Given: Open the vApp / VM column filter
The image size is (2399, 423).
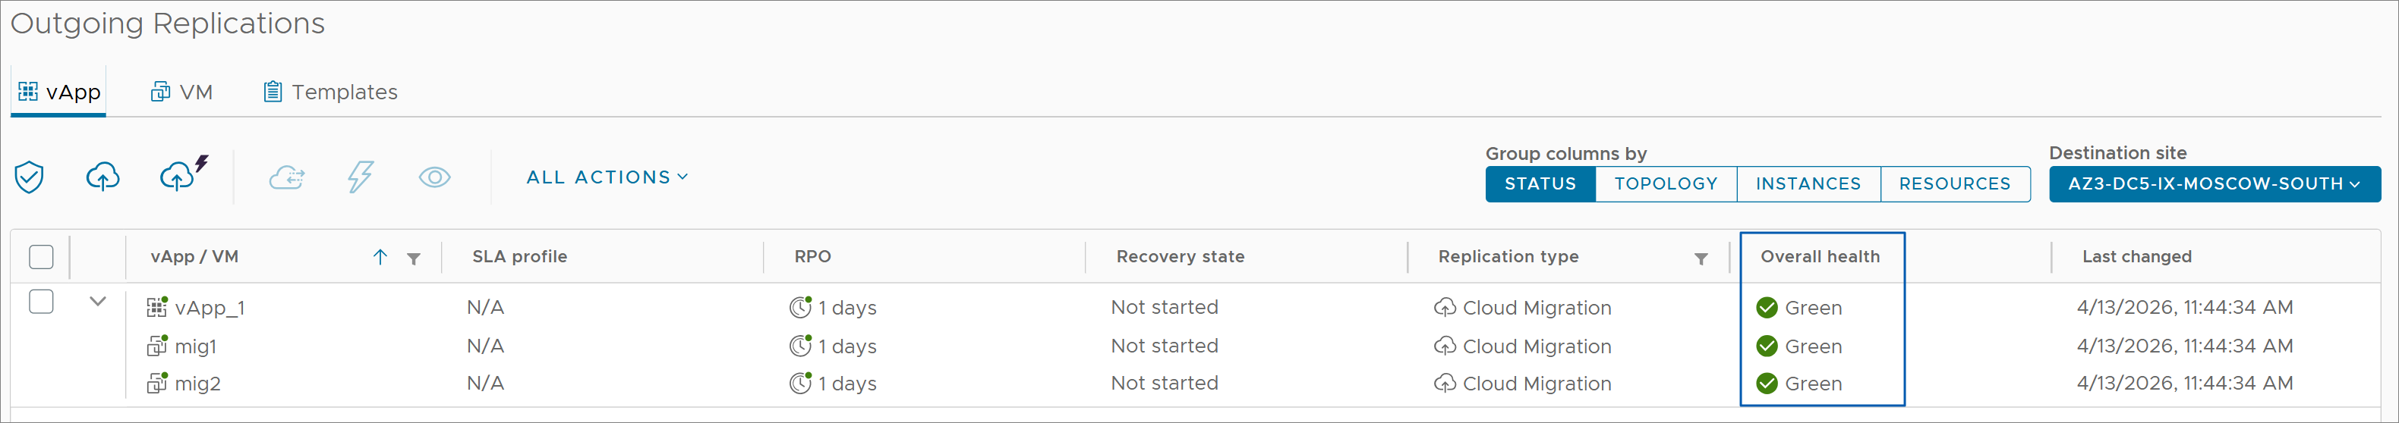Looking at the screenshot, I should point(414,258).
